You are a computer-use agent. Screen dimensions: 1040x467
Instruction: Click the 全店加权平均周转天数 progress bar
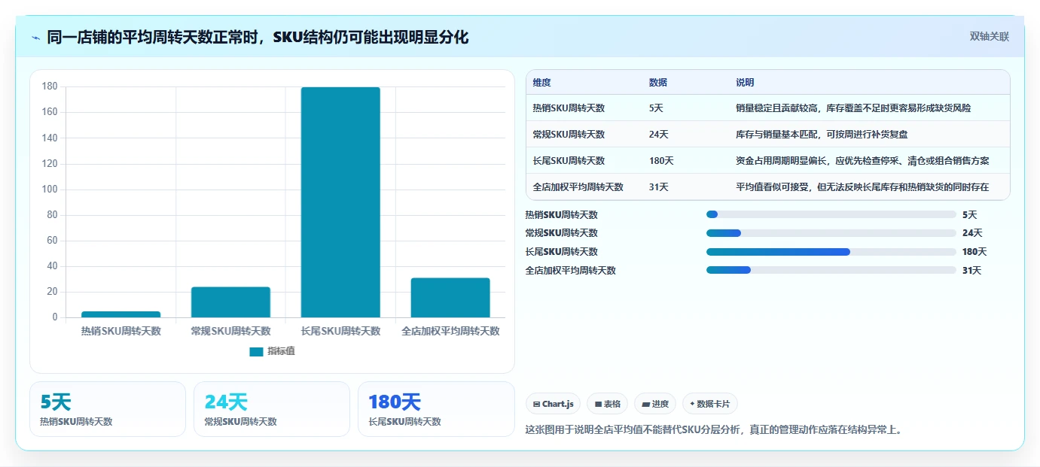tap(831, 270)
